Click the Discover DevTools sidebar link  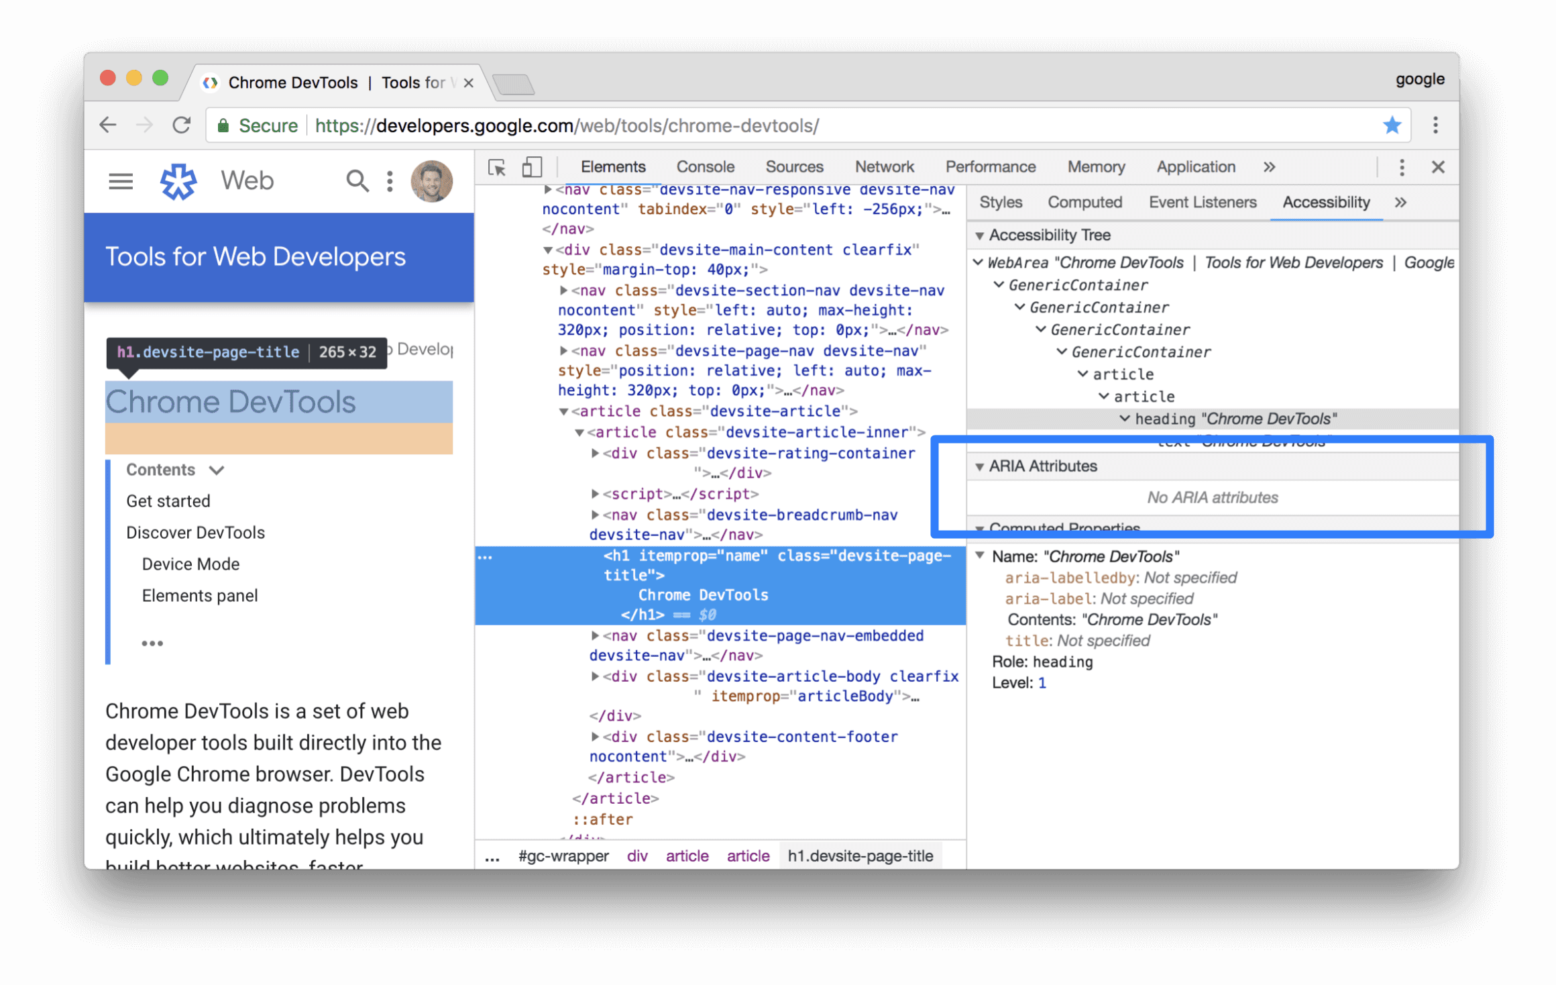(x=197, y=531)
